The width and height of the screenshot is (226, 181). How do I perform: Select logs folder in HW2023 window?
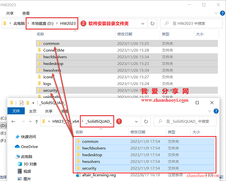coord(127,84)
